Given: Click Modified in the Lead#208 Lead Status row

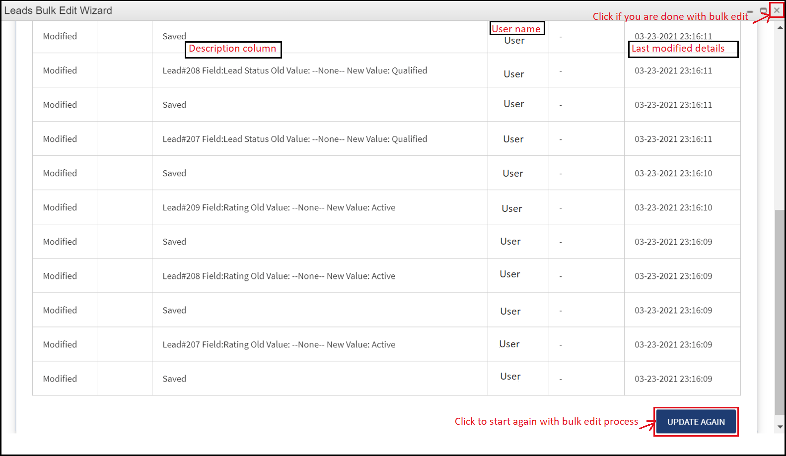Looking at the screenshot, I should click(60, 70).
